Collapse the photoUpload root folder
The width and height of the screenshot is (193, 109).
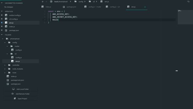pos(3,39)
